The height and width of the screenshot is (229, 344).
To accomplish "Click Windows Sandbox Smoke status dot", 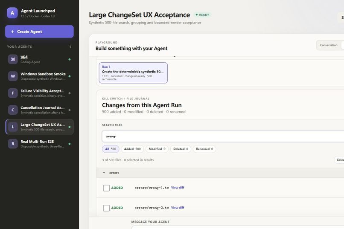I will tap(70, 76).
